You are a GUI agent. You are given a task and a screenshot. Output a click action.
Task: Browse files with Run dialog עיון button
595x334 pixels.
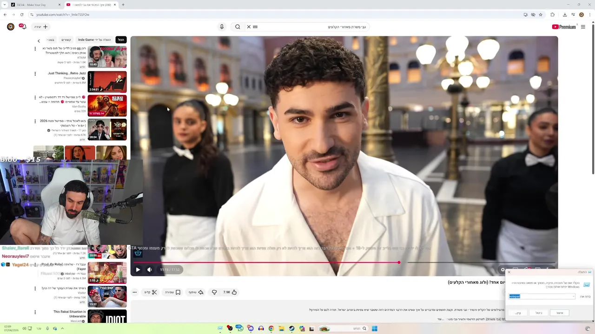517,313
